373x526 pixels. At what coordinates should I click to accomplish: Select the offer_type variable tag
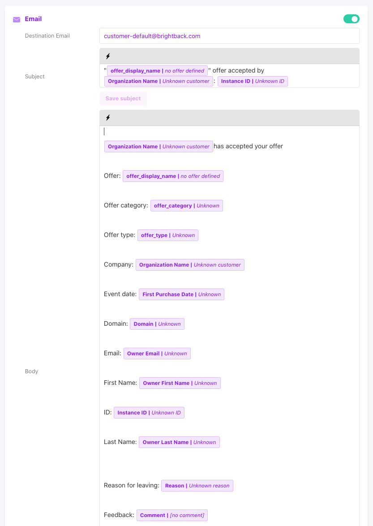pyautogui.click(x=167, y=235)
